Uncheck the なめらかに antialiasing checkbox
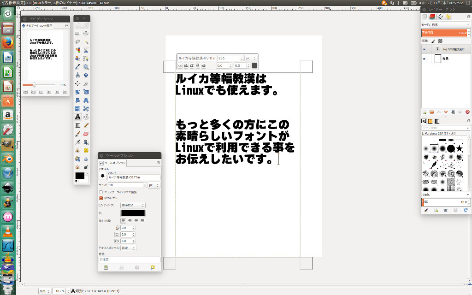The height and width of the screenshot is (295, 472). pyautogui.click(x=101, y=198)
